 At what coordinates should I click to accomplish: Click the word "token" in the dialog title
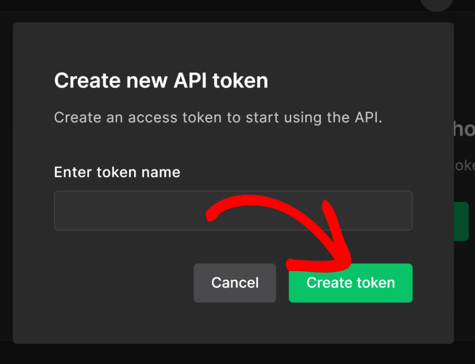click(240, 81)
